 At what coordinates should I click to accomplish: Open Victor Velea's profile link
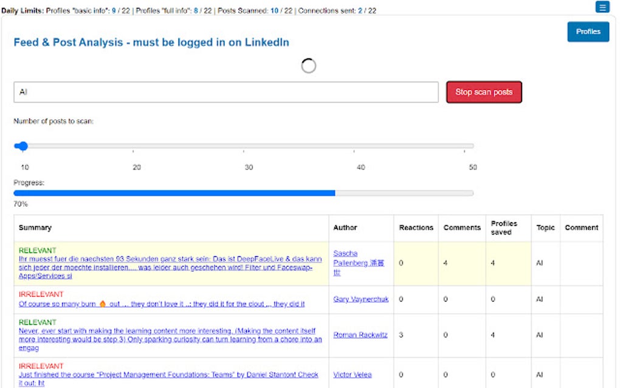(x=353, y=374)
